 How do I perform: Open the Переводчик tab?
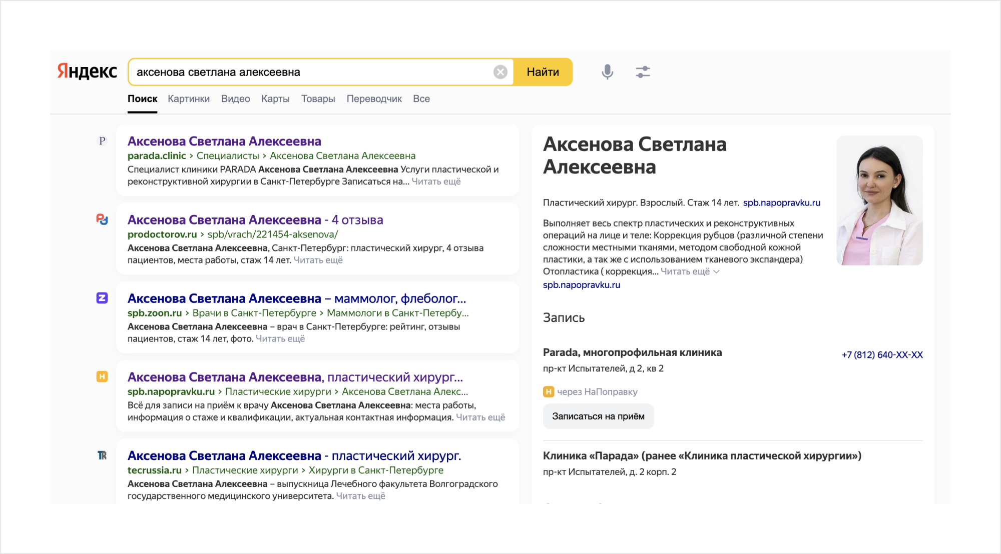tap(374, 98)
